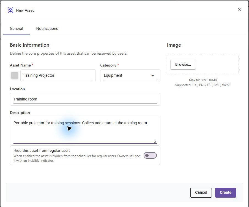
Task: Click the Location label
Action: pyautogui.click(x=17, y=89)
